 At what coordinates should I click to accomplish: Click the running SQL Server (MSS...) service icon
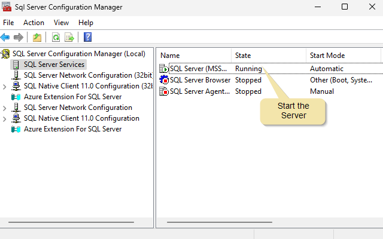click(164, 69)
